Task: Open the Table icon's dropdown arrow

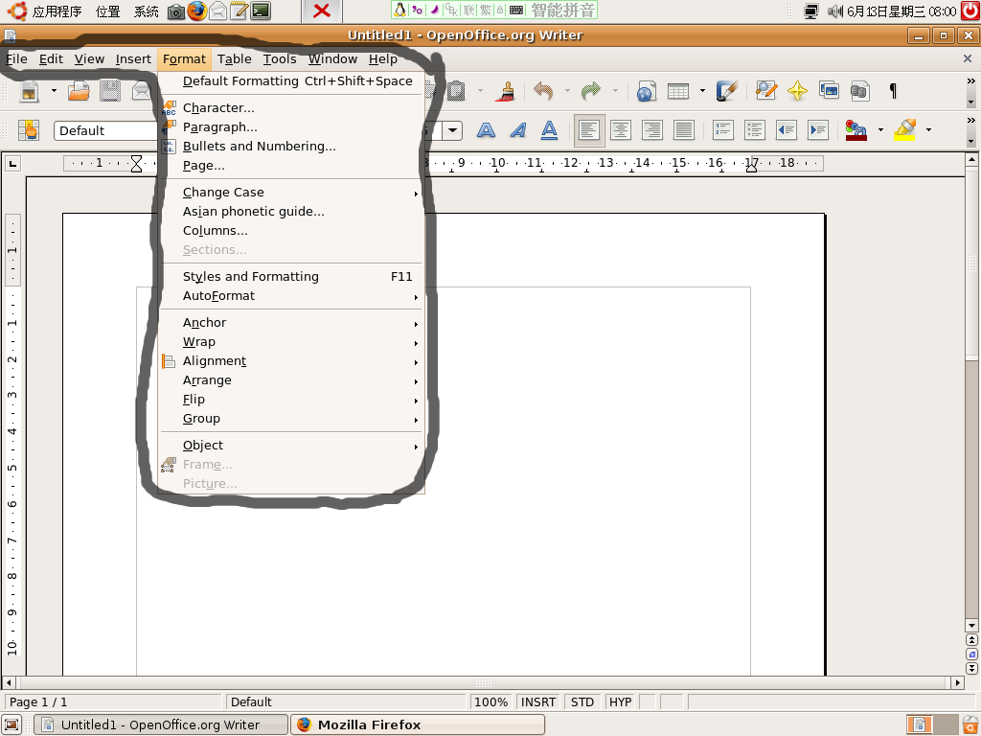Action: [702, 91]
